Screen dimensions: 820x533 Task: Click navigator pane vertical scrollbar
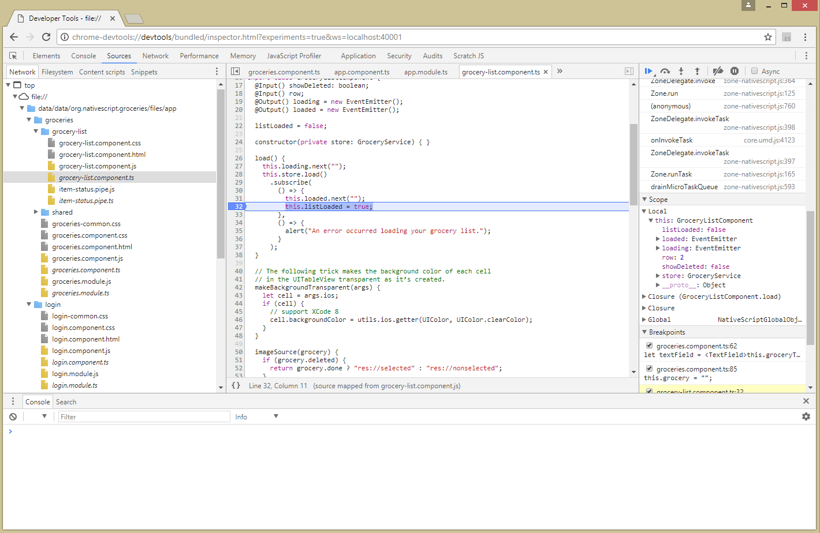[x=221, y=173]
